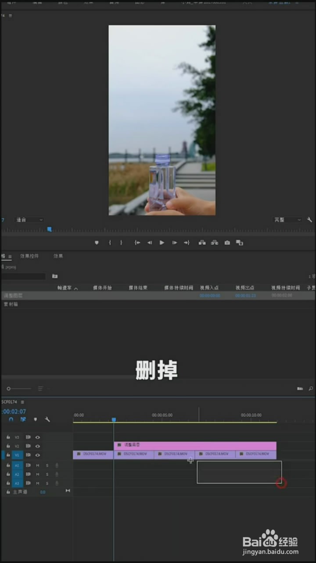This screenshot has height=563, width=316.
Task: Click the timeline timecode 00:00:02:07
Action: tap(14, 412)
